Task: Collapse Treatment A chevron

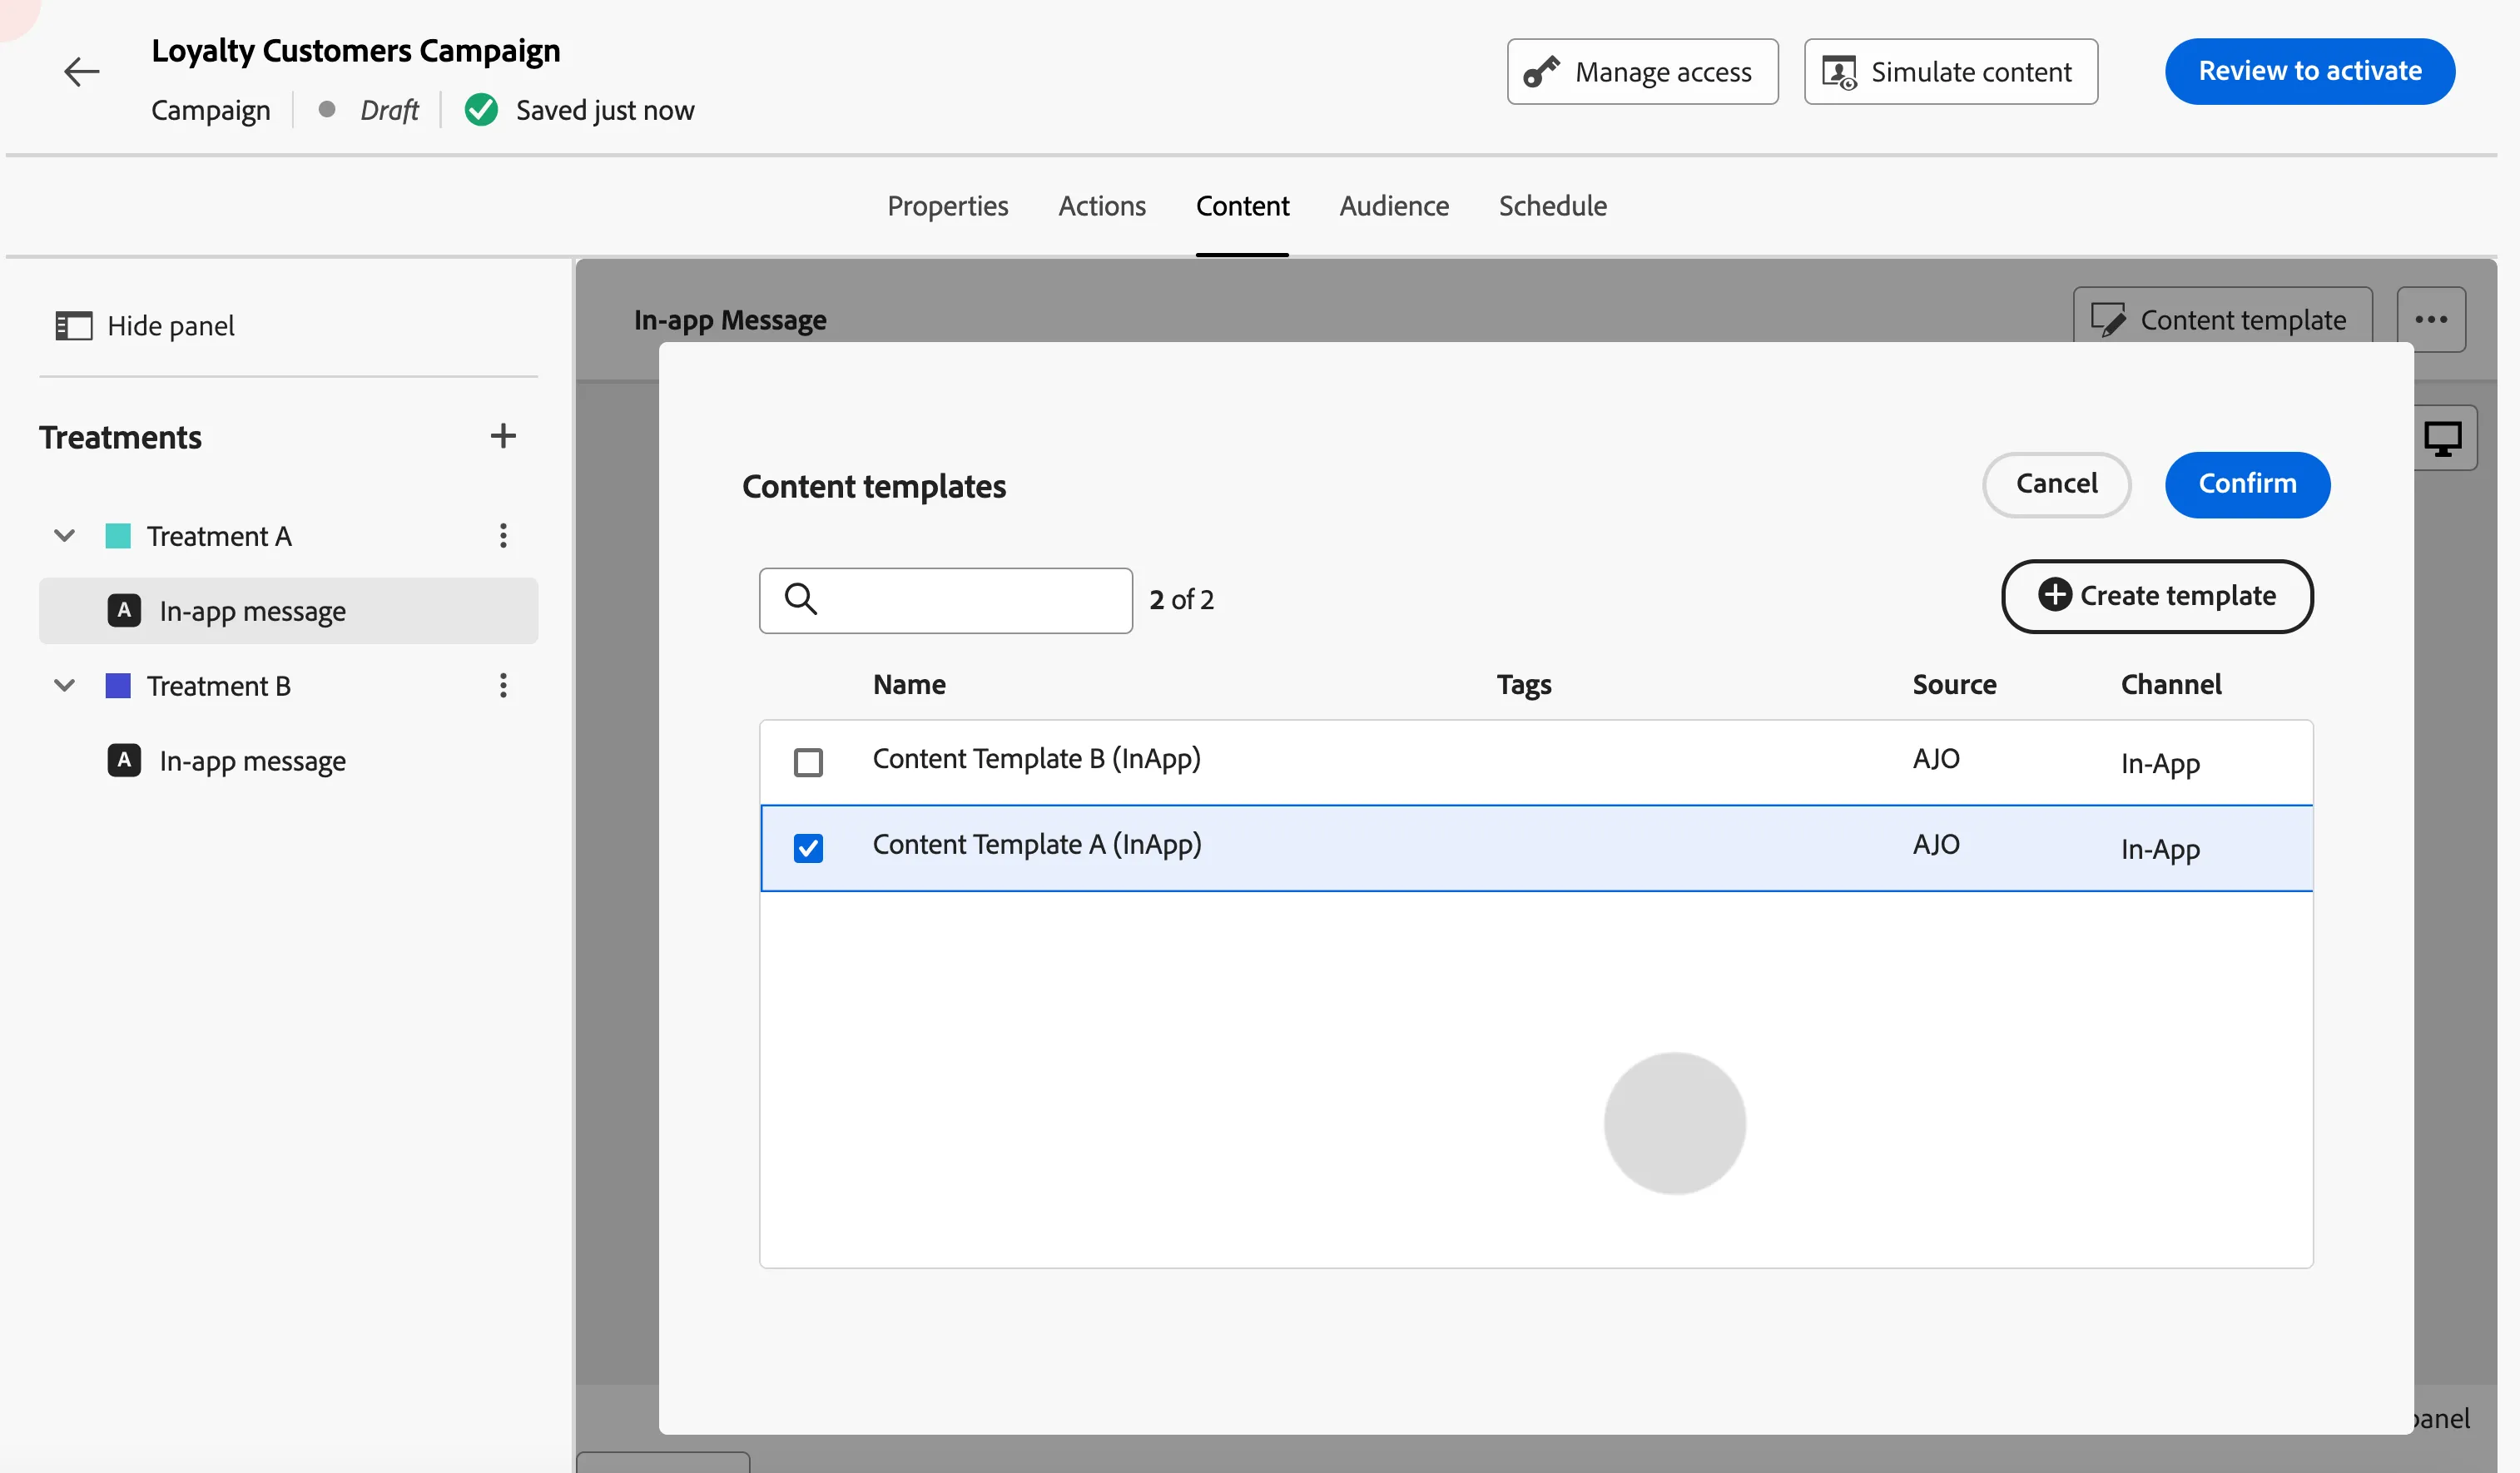Action: (x=64, y=536)
